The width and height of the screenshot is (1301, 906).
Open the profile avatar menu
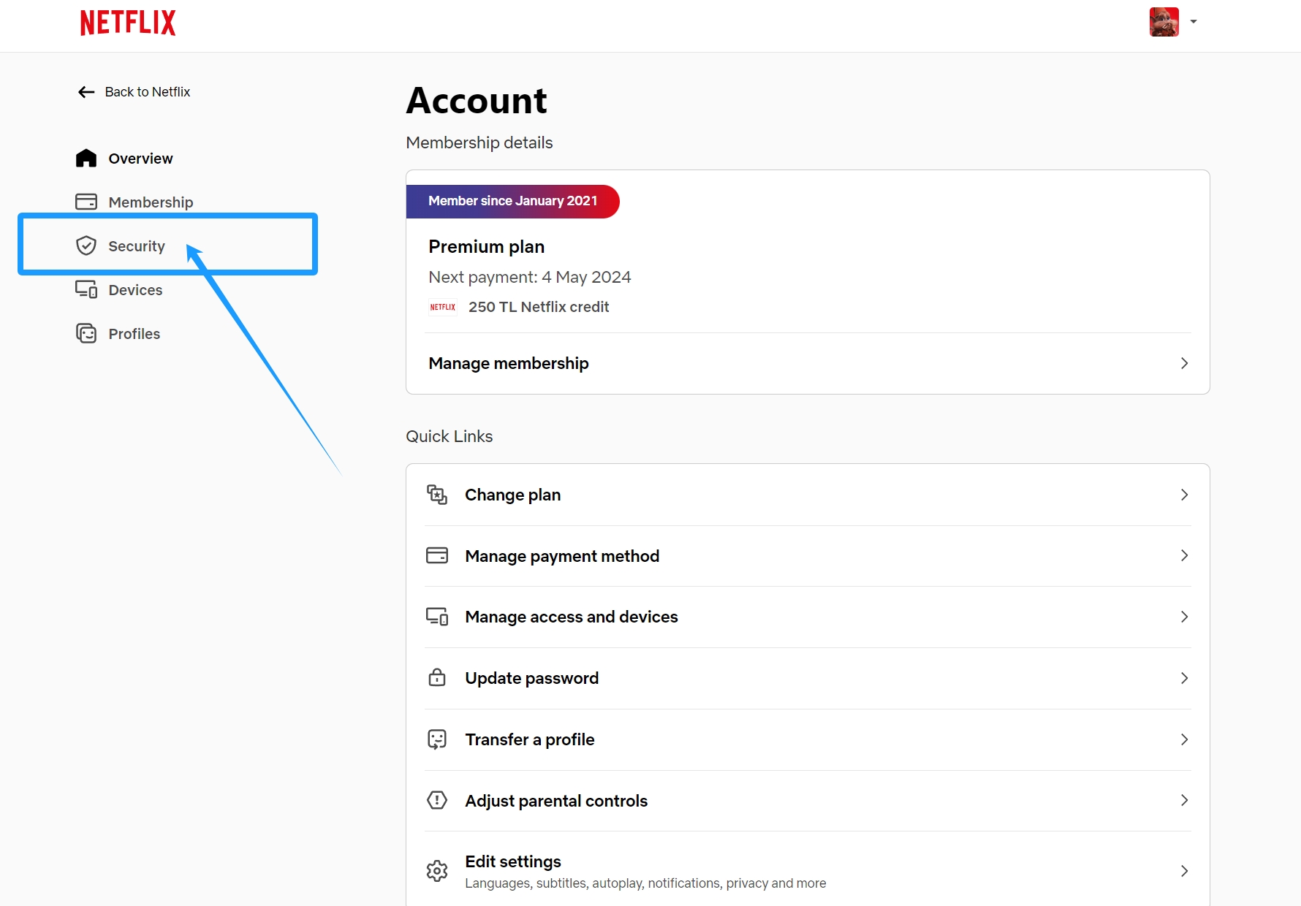(1164, 22)
